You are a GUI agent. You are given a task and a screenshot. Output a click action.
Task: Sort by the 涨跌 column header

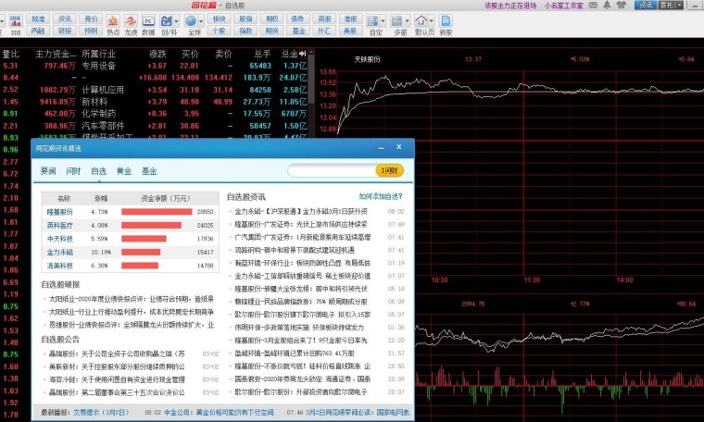tap(157, 54)
